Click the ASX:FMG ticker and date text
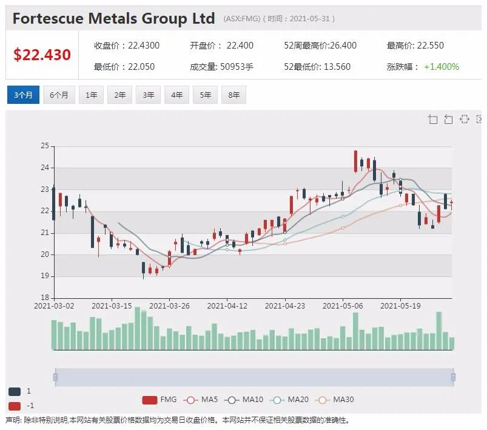This screenshot has width=487, height=430. pyautogui.click(x=279, y=19)
